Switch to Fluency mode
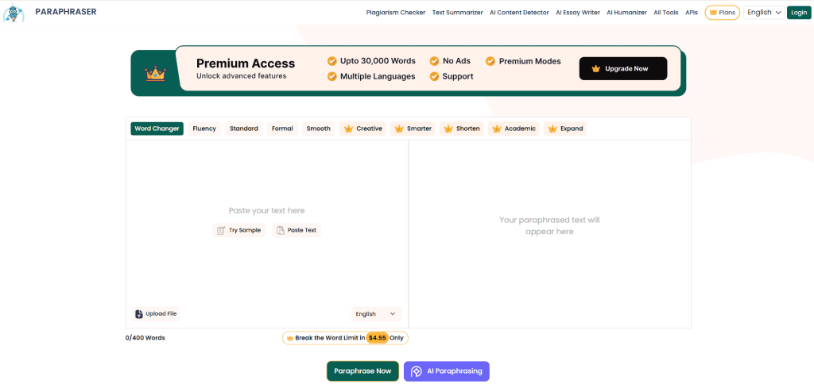The height and width of the screenshot is (384, 814). (204, 129)
